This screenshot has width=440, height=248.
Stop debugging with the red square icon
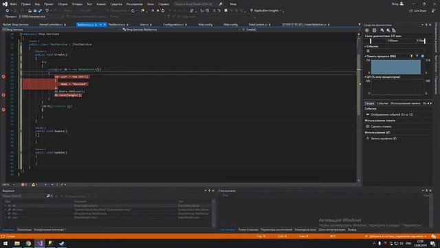tap(157, 11)
